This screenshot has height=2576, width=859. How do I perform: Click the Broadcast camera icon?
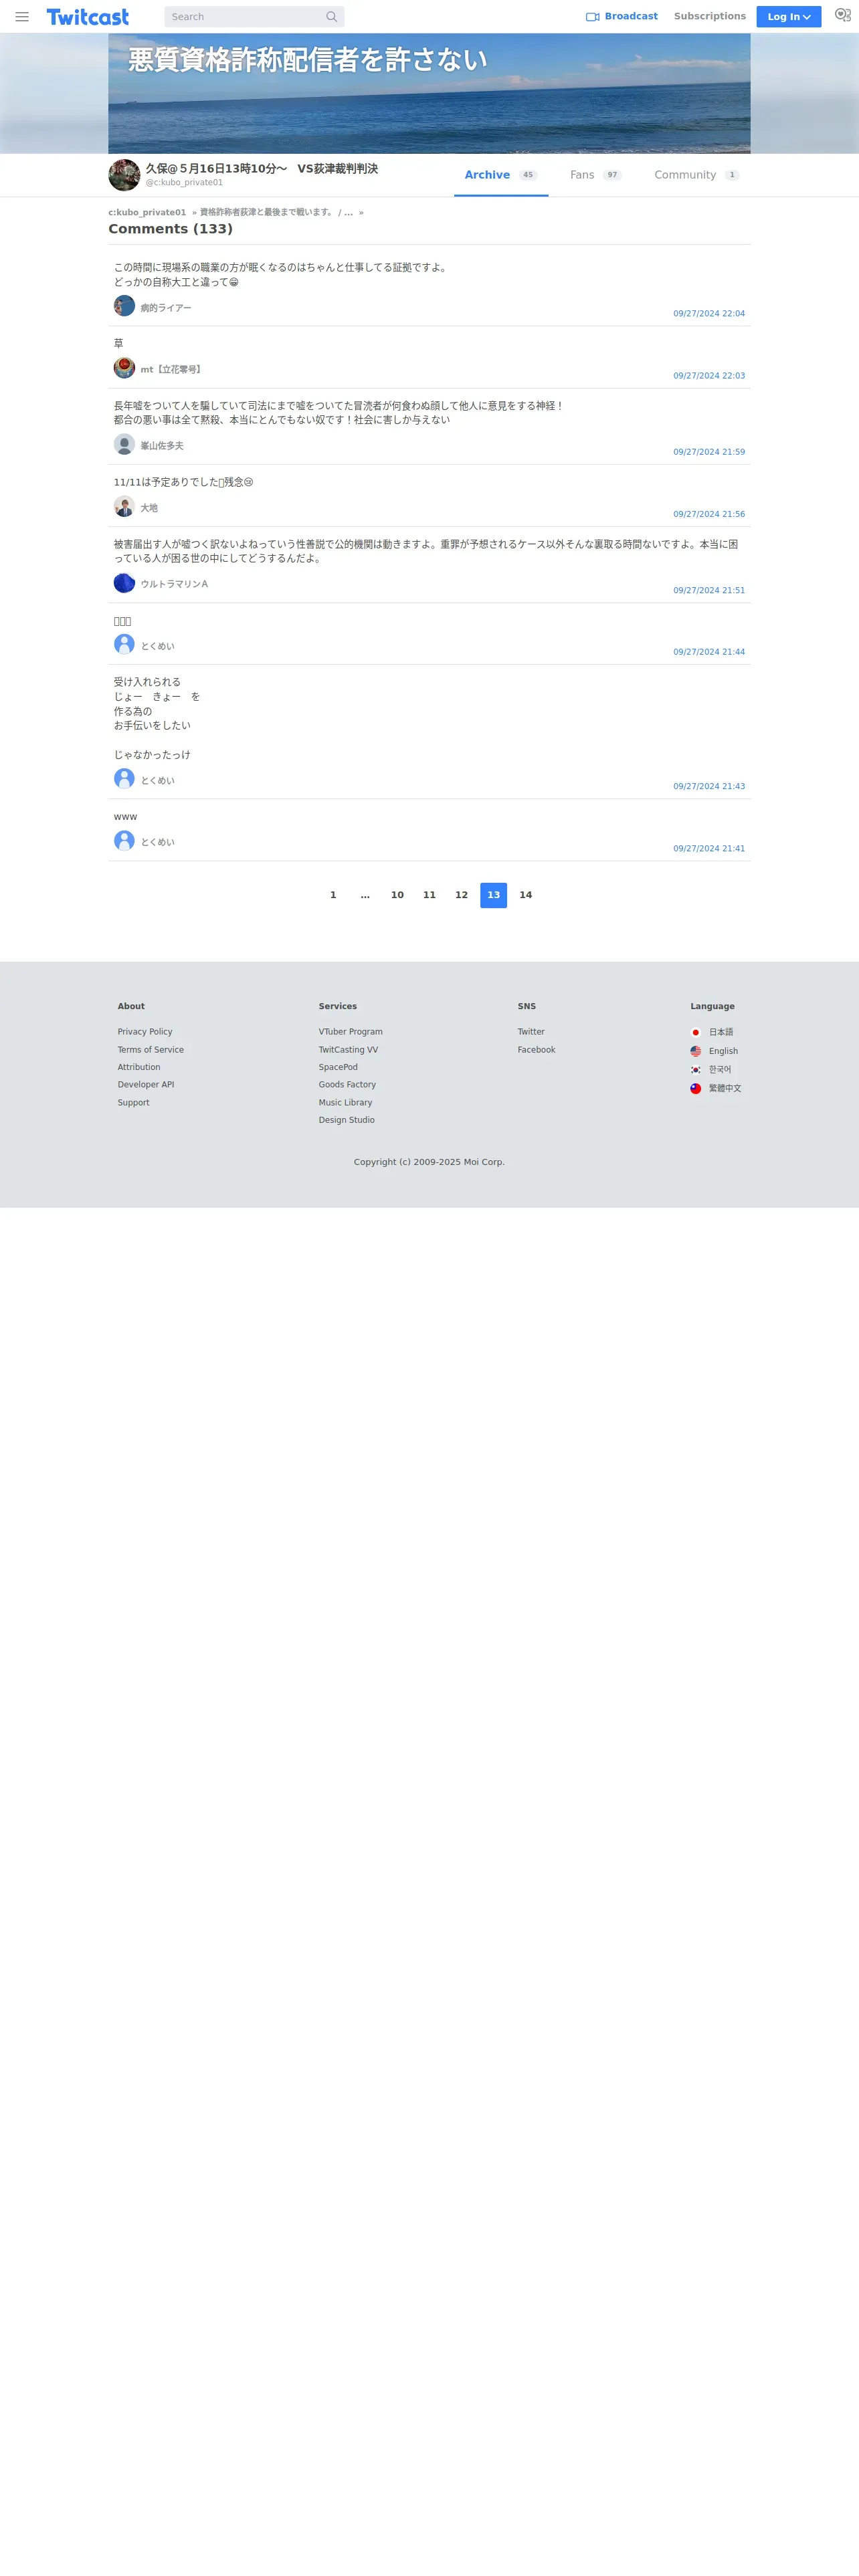click(592, 17)
